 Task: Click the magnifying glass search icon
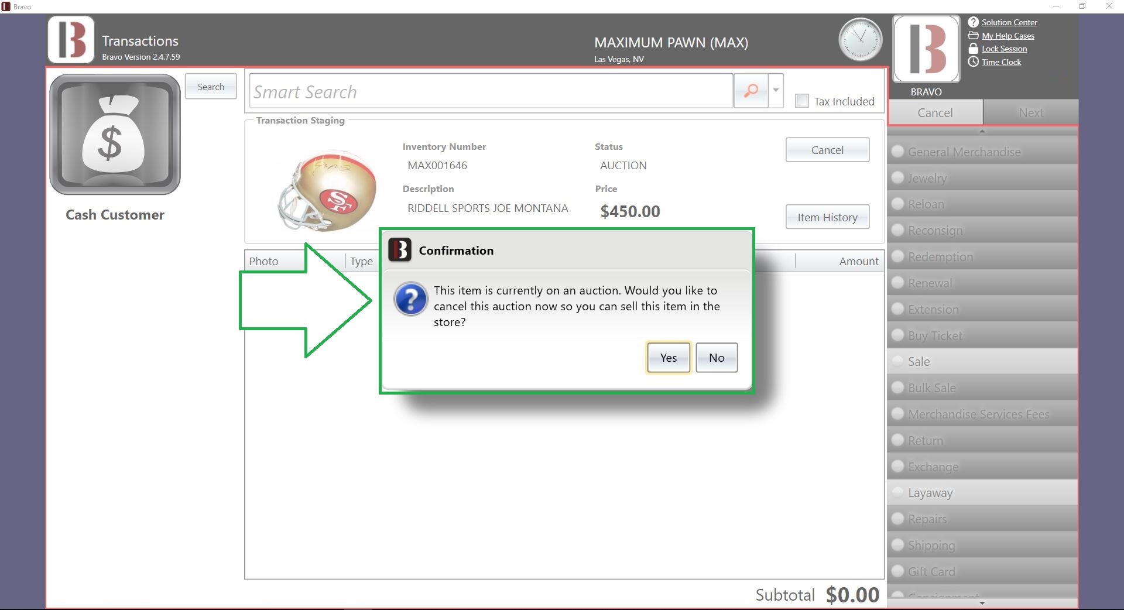click(x=751, y=91)
